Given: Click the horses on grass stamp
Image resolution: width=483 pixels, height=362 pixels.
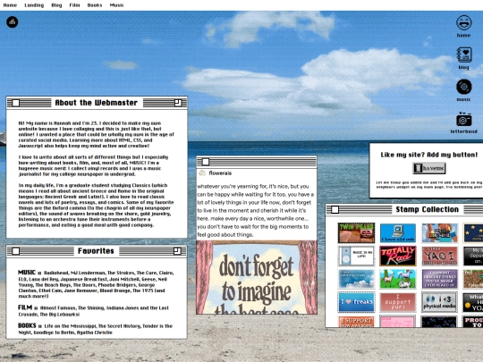Looking at the screenshot, I should click(398, 279).
